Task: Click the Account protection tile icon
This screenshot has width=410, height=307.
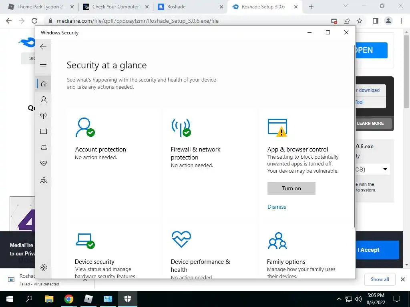Action: (x=85, y=127)
